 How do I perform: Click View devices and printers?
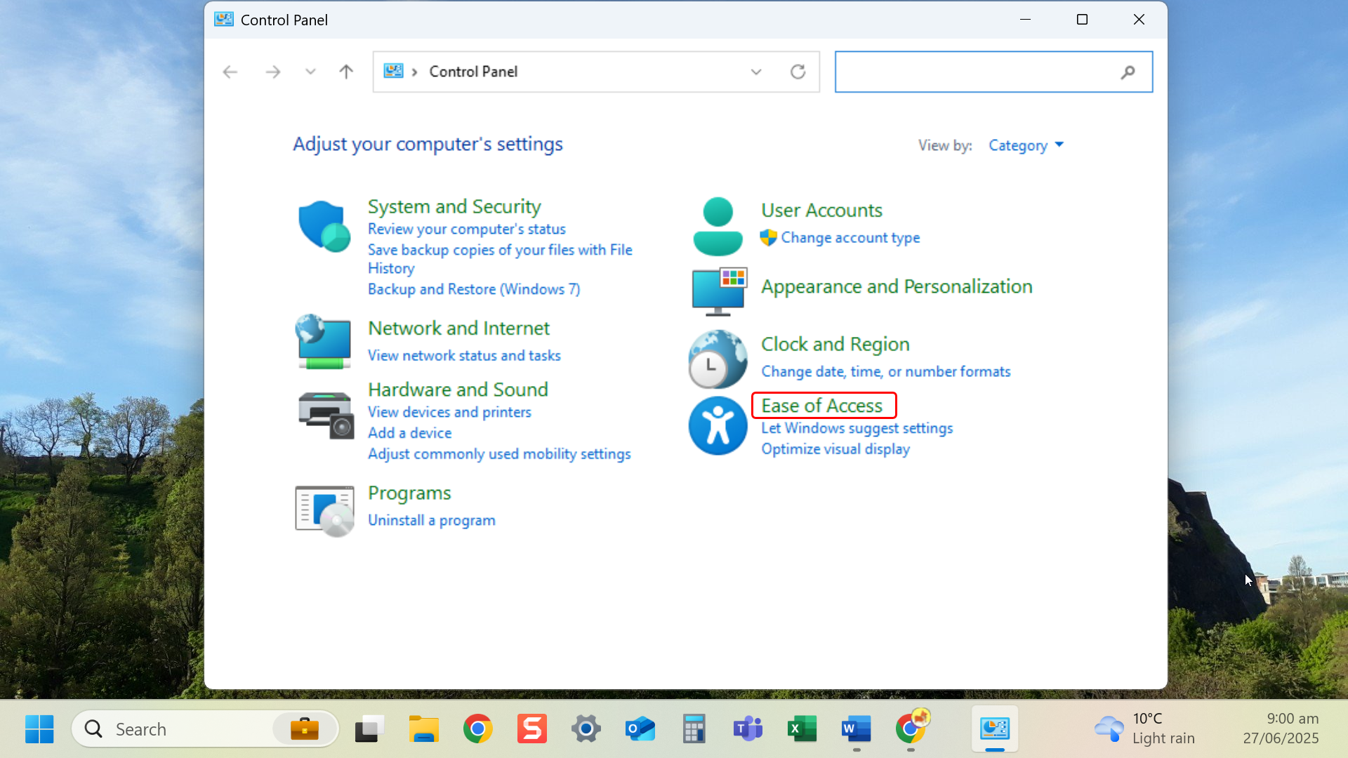[x=449, y=412]
